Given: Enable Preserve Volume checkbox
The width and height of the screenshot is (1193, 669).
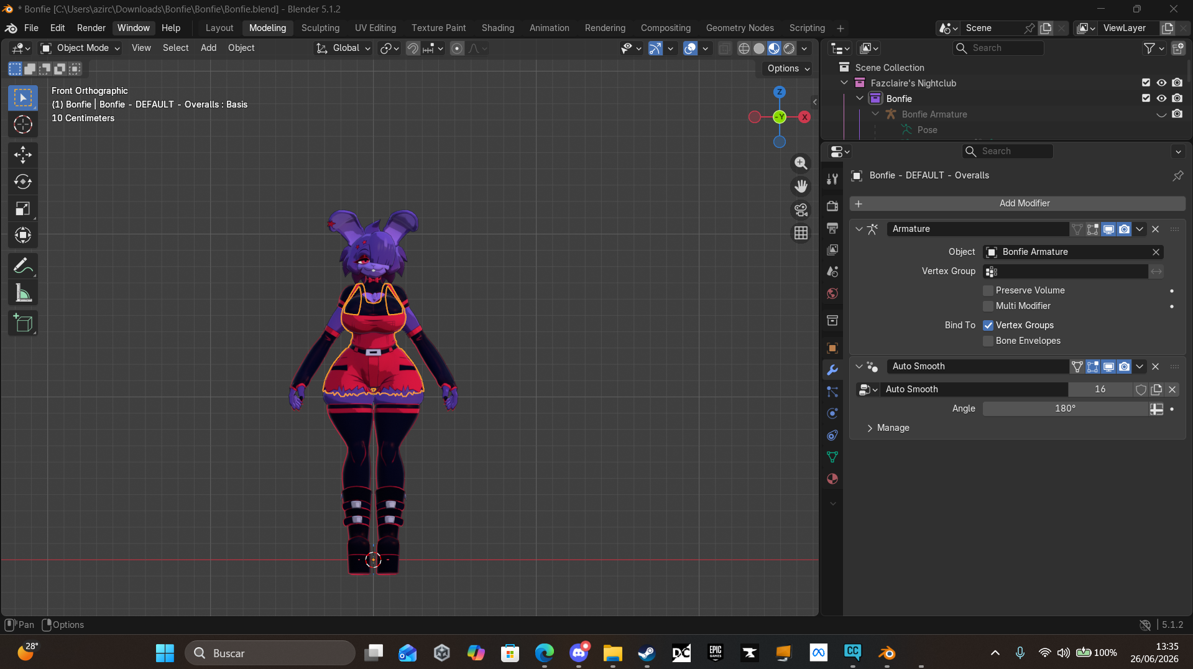Looking at the screenshot, I should pyautogui.click(x=988, y=290).
